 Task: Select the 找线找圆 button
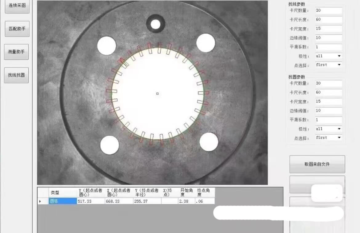(x=16, y=75)
